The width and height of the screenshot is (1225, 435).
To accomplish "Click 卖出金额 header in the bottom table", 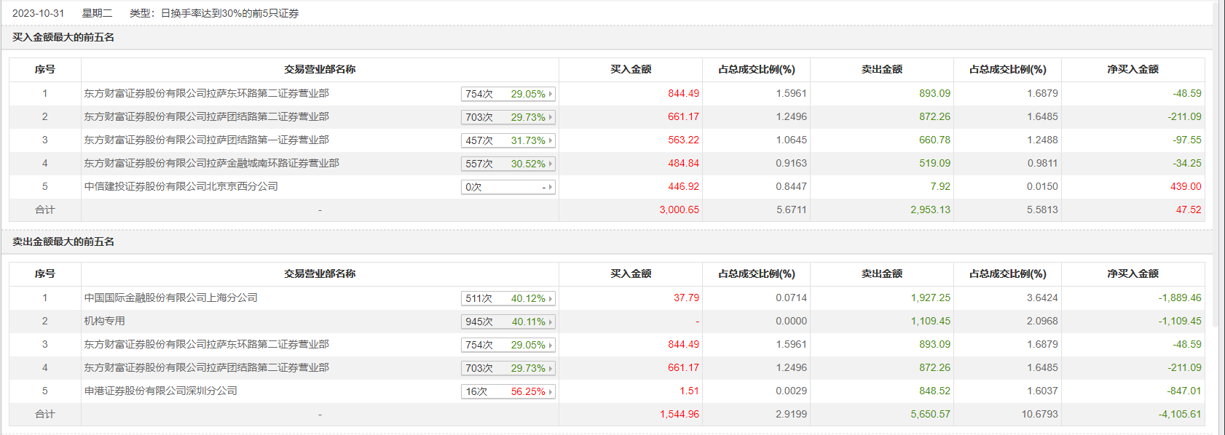I will (x=881, y=274).
